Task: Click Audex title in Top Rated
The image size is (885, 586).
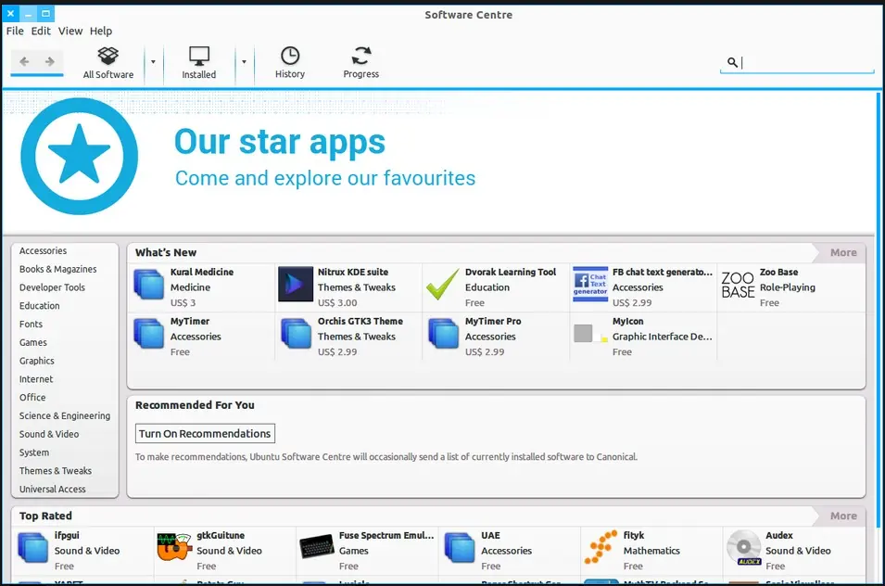Action: click(x=778, y=535)
